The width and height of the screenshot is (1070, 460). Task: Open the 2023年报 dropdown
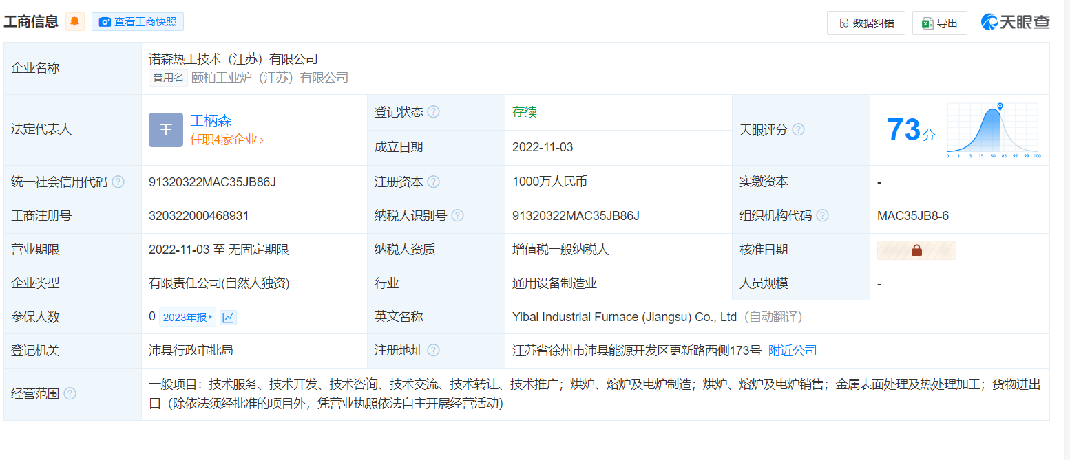[x=187, y=317]
